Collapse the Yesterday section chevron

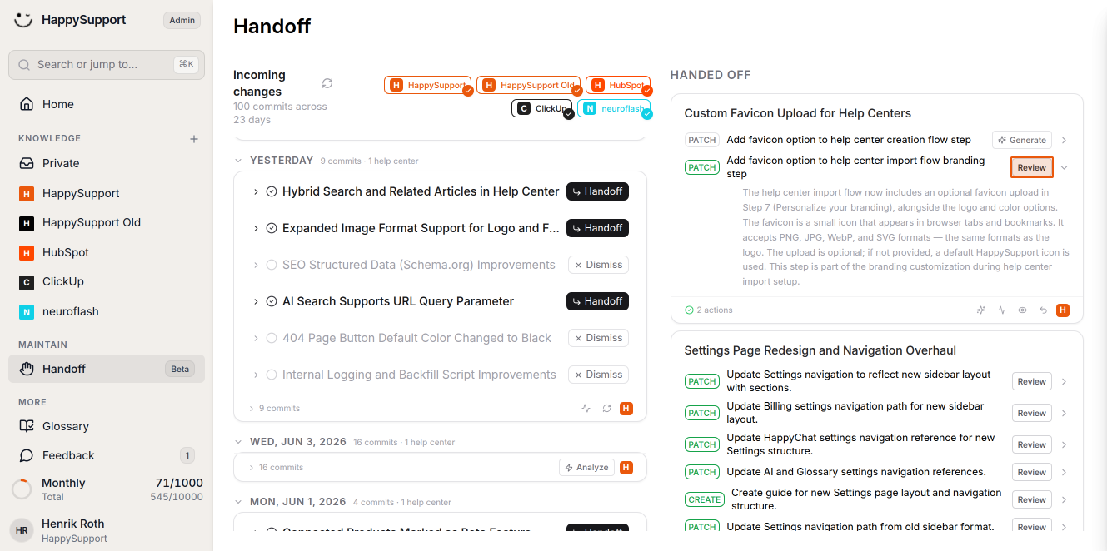pos(239,161)
